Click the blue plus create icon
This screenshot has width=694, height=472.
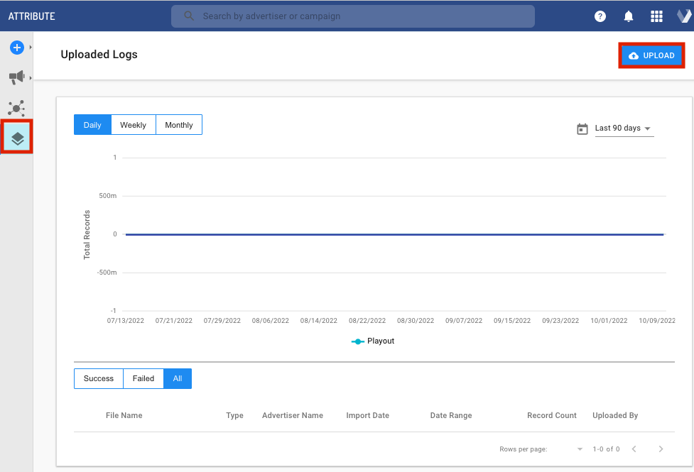click(x=16, y=48)
